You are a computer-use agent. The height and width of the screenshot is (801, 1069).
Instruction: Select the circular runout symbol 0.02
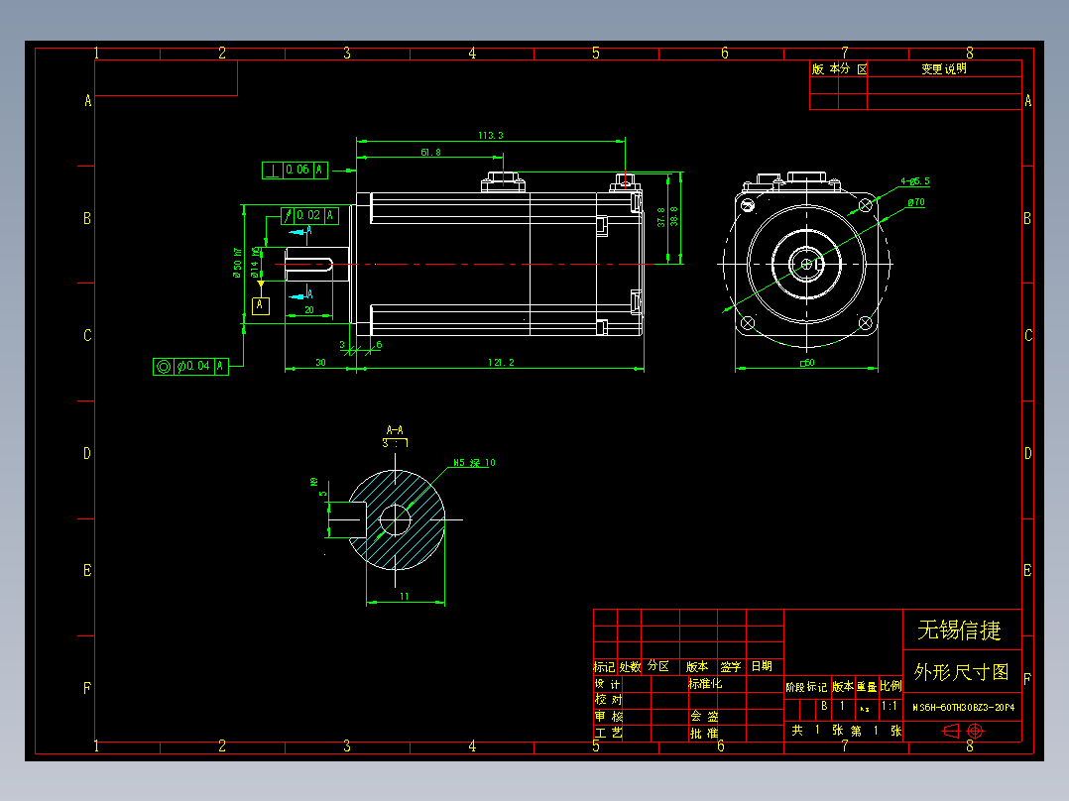308,215
